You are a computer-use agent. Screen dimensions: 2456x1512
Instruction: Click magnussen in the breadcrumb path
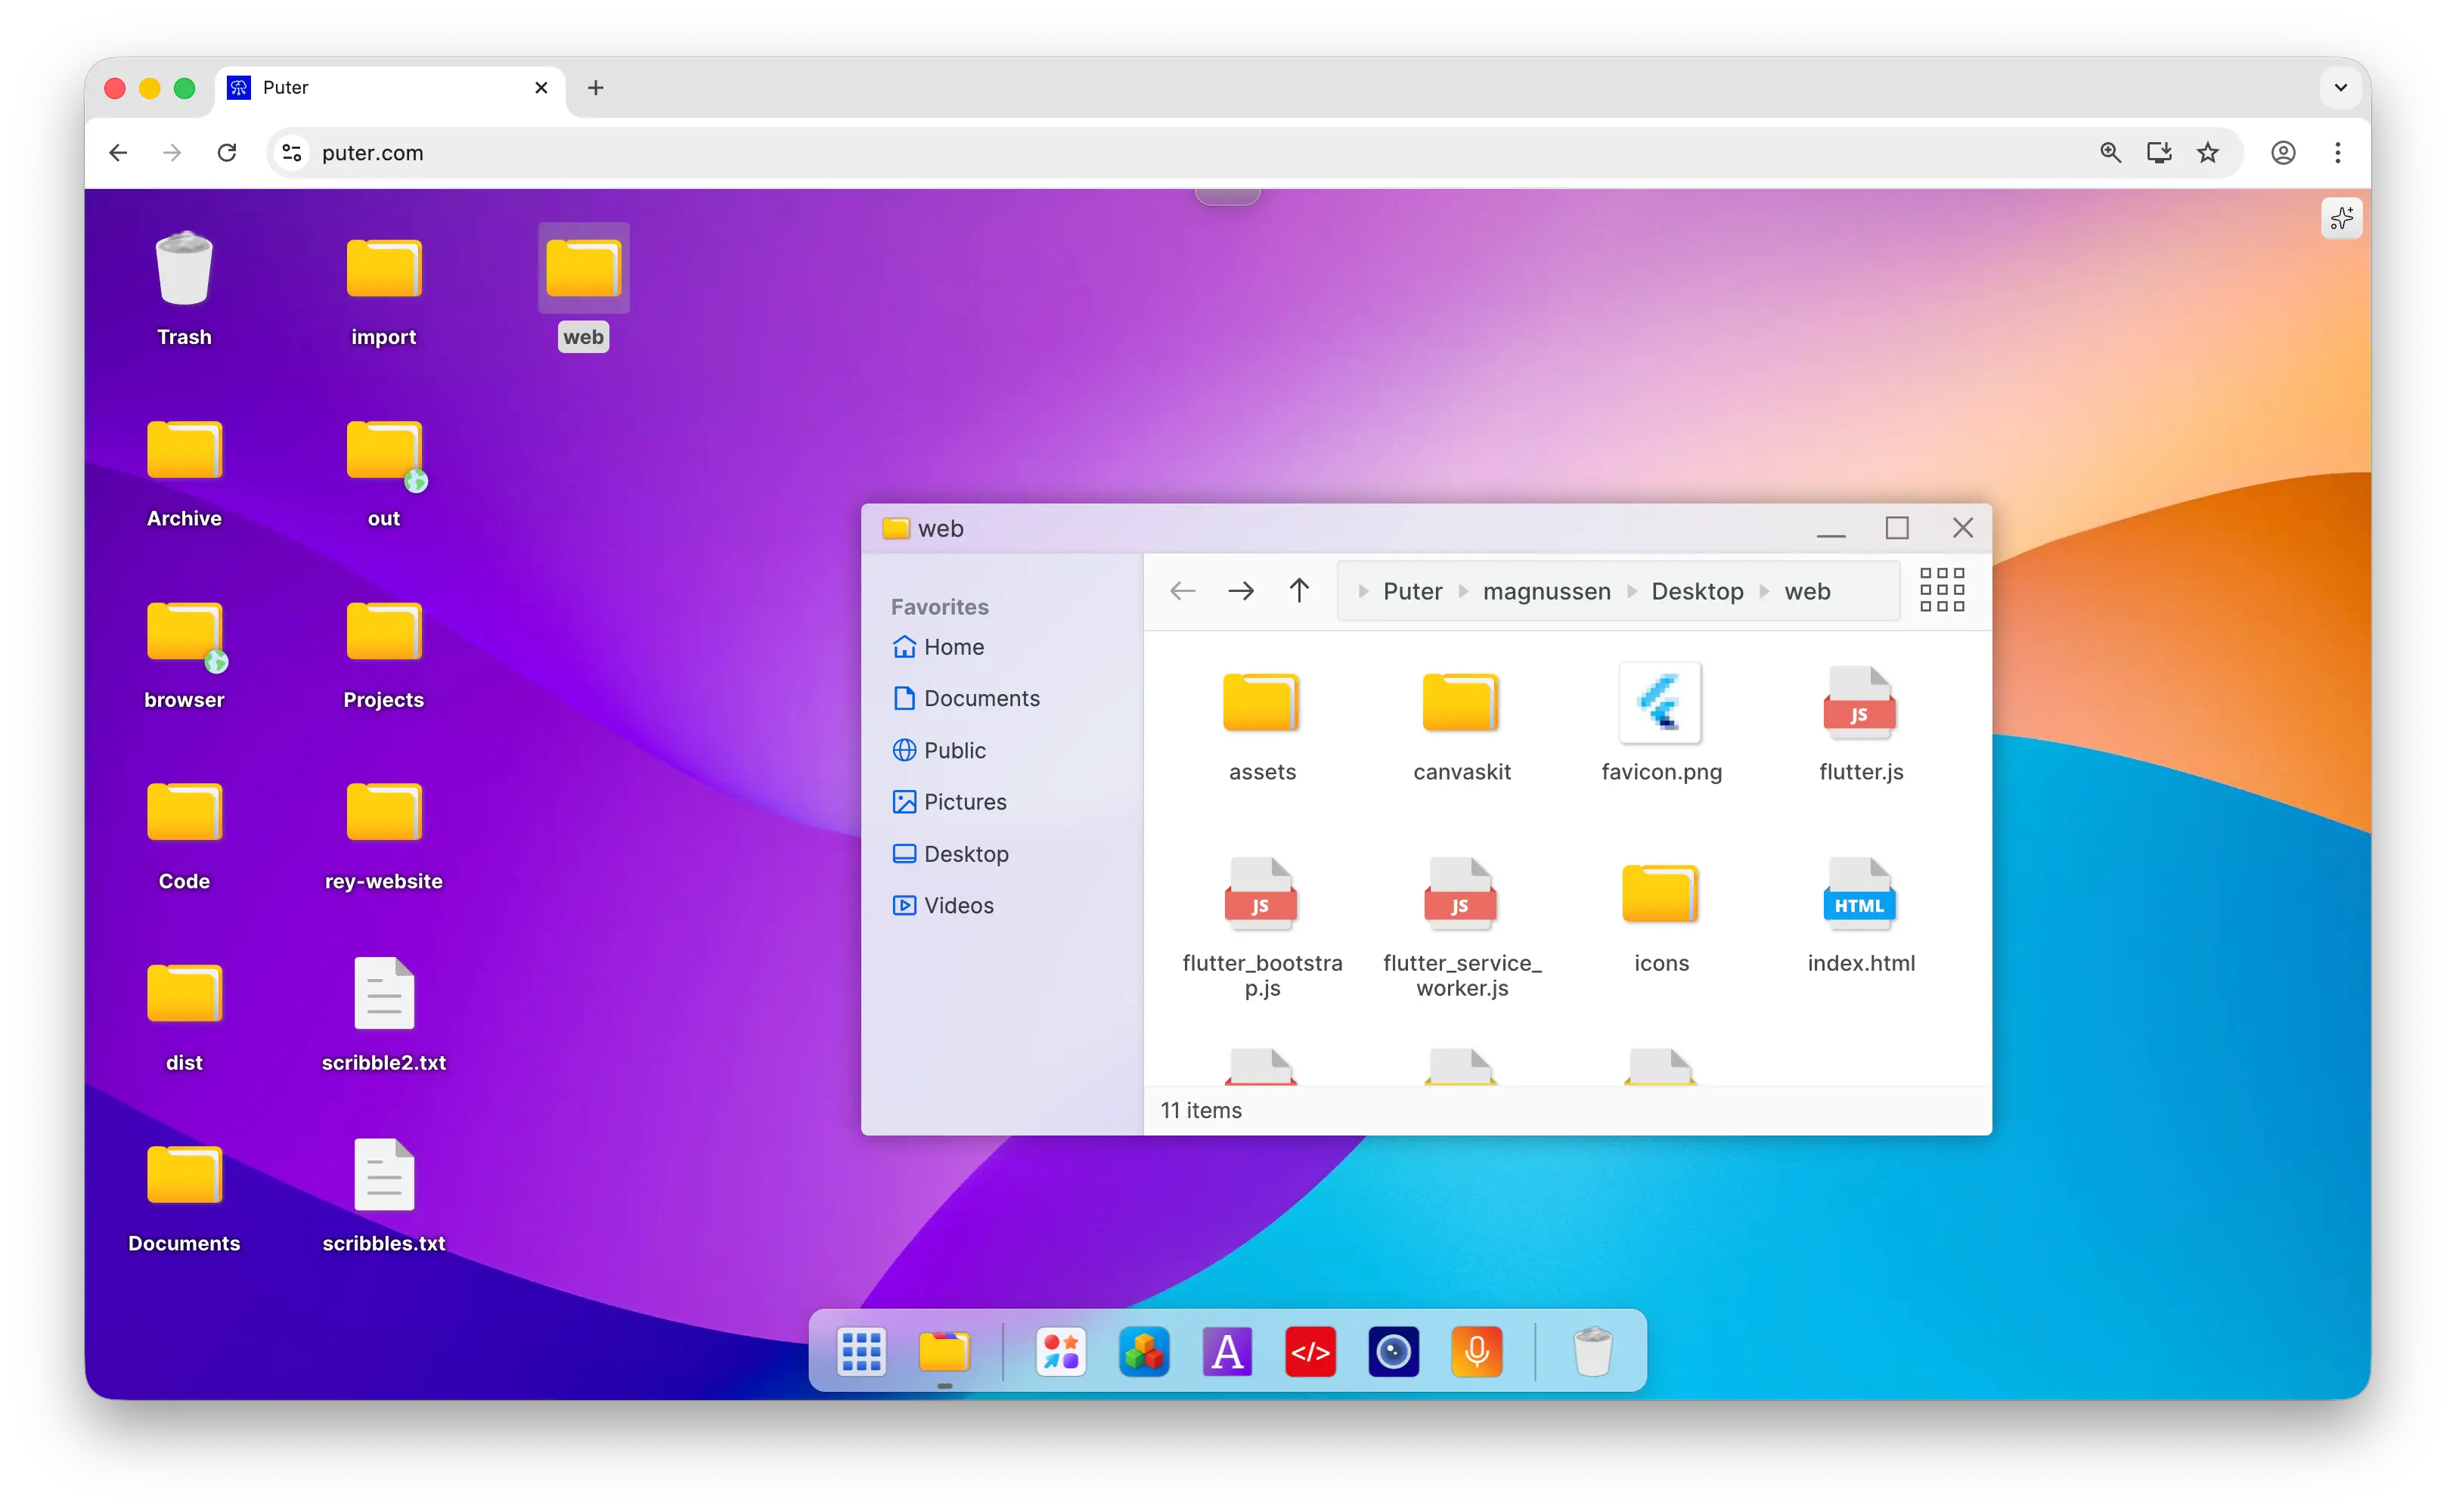click(1546, 591)
